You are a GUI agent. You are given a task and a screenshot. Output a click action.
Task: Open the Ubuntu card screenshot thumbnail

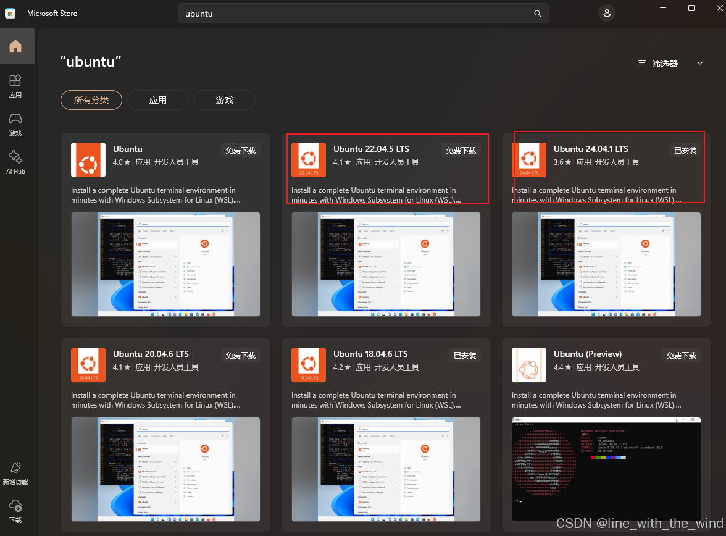pos(165,264)
